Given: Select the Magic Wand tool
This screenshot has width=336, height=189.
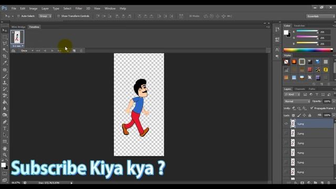Looking at the screenshot, I should 5,50.
